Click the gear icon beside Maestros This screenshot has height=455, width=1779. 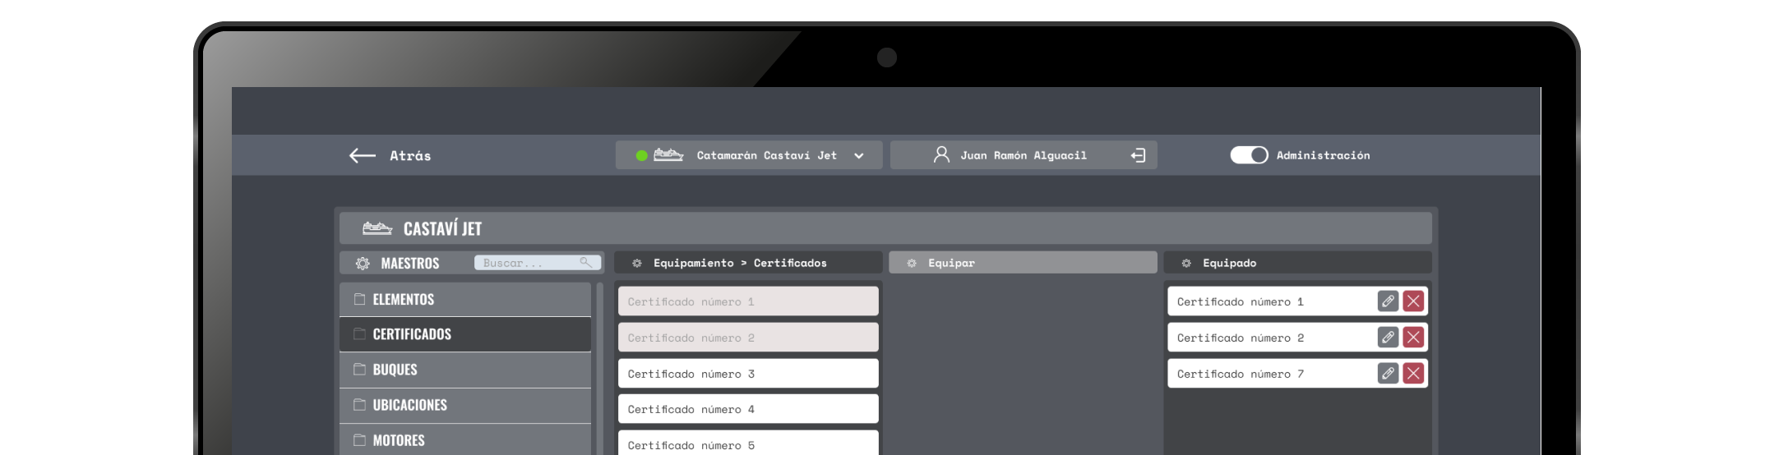(363, 264)
